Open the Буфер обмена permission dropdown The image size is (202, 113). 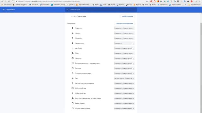pos(124,103)
